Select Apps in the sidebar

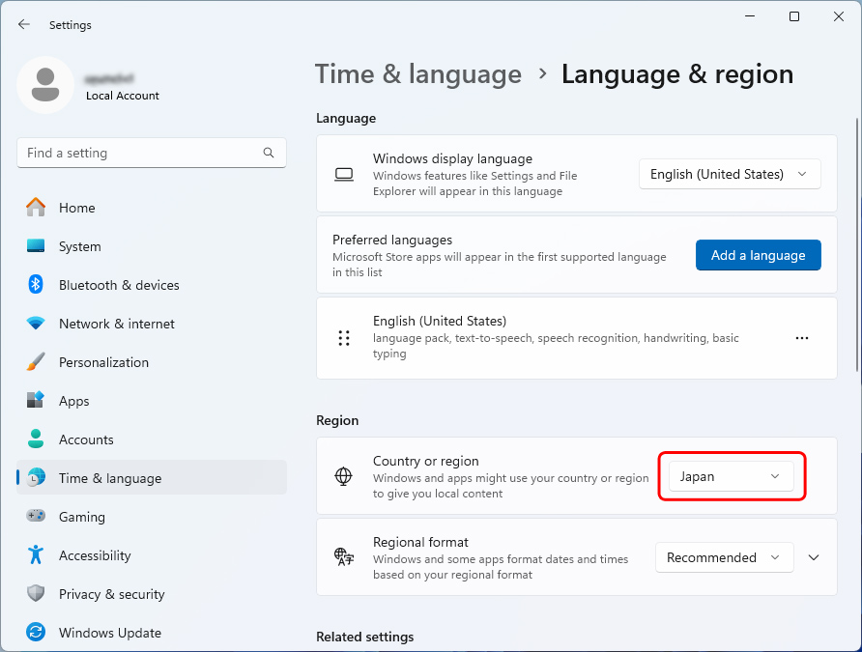[x=152, y=401]
